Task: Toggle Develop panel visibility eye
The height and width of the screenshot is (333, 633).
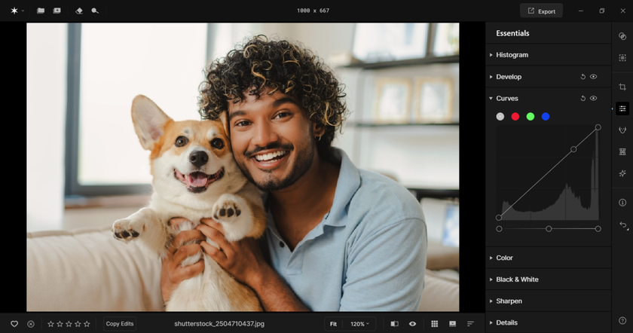Action: (x=594, y=77)
